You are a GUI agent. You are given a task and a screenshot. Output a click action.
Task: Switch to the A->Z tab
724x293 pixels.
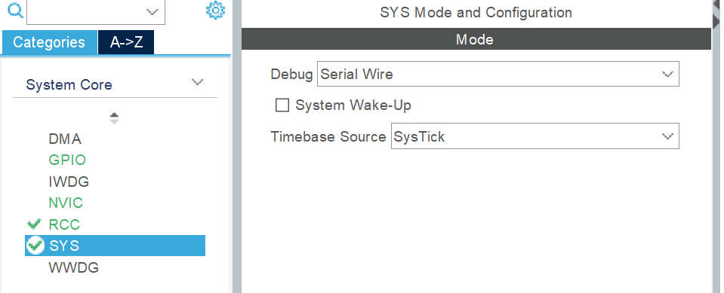(x=126, y=42)
